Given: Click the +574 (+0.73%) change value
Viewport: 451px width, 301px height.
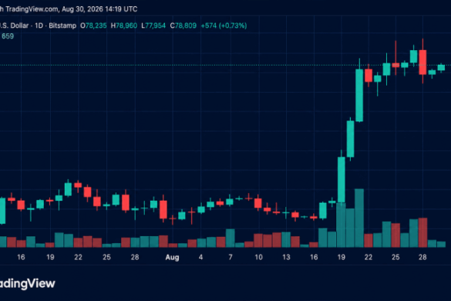Looking at the screenshot, I should [224, 25].
